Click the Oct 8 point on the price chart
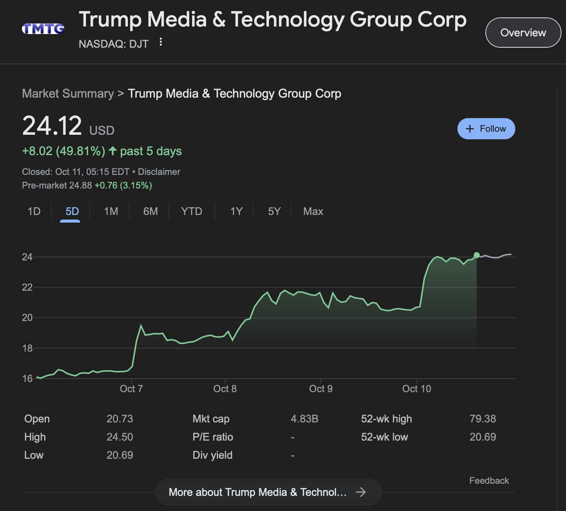Screen dimensions: 566x511 (225, 333)
